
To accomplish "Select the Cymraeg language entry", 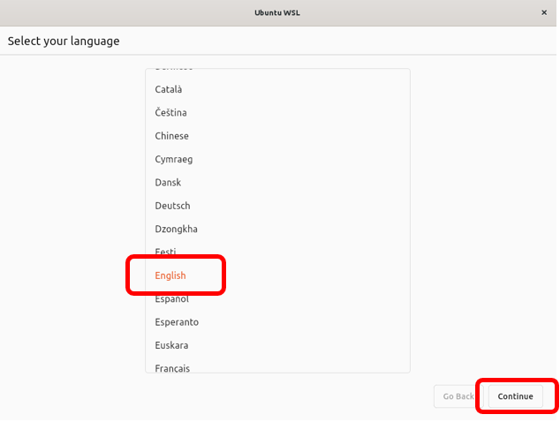I will tap(277, 159).
